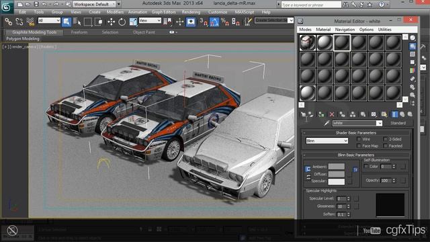Enable the 2-Sided checkbox
Viewport: 430px width, 242px height.
(385, 139)
